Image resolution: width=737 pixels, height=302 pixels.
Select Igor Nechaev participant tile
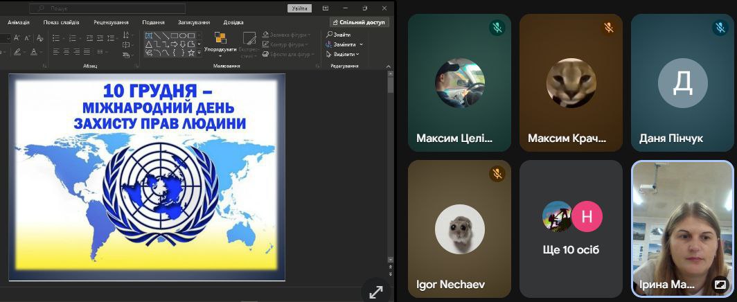pos(459,229)
